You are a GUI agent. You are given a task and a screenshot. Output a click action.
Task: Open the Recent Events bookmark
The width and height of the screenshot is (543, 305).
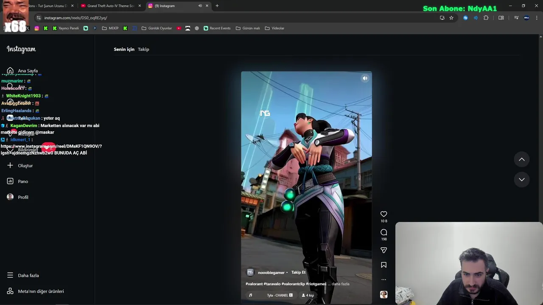pos(217,28)
